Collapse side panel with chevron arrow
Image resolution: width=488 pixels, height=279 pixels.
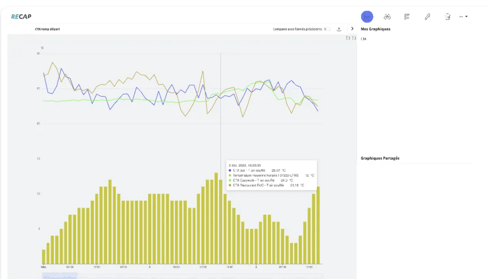coord(352,29)
